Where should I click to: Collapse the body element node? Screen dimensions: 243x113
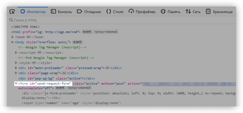pos(12,42)
